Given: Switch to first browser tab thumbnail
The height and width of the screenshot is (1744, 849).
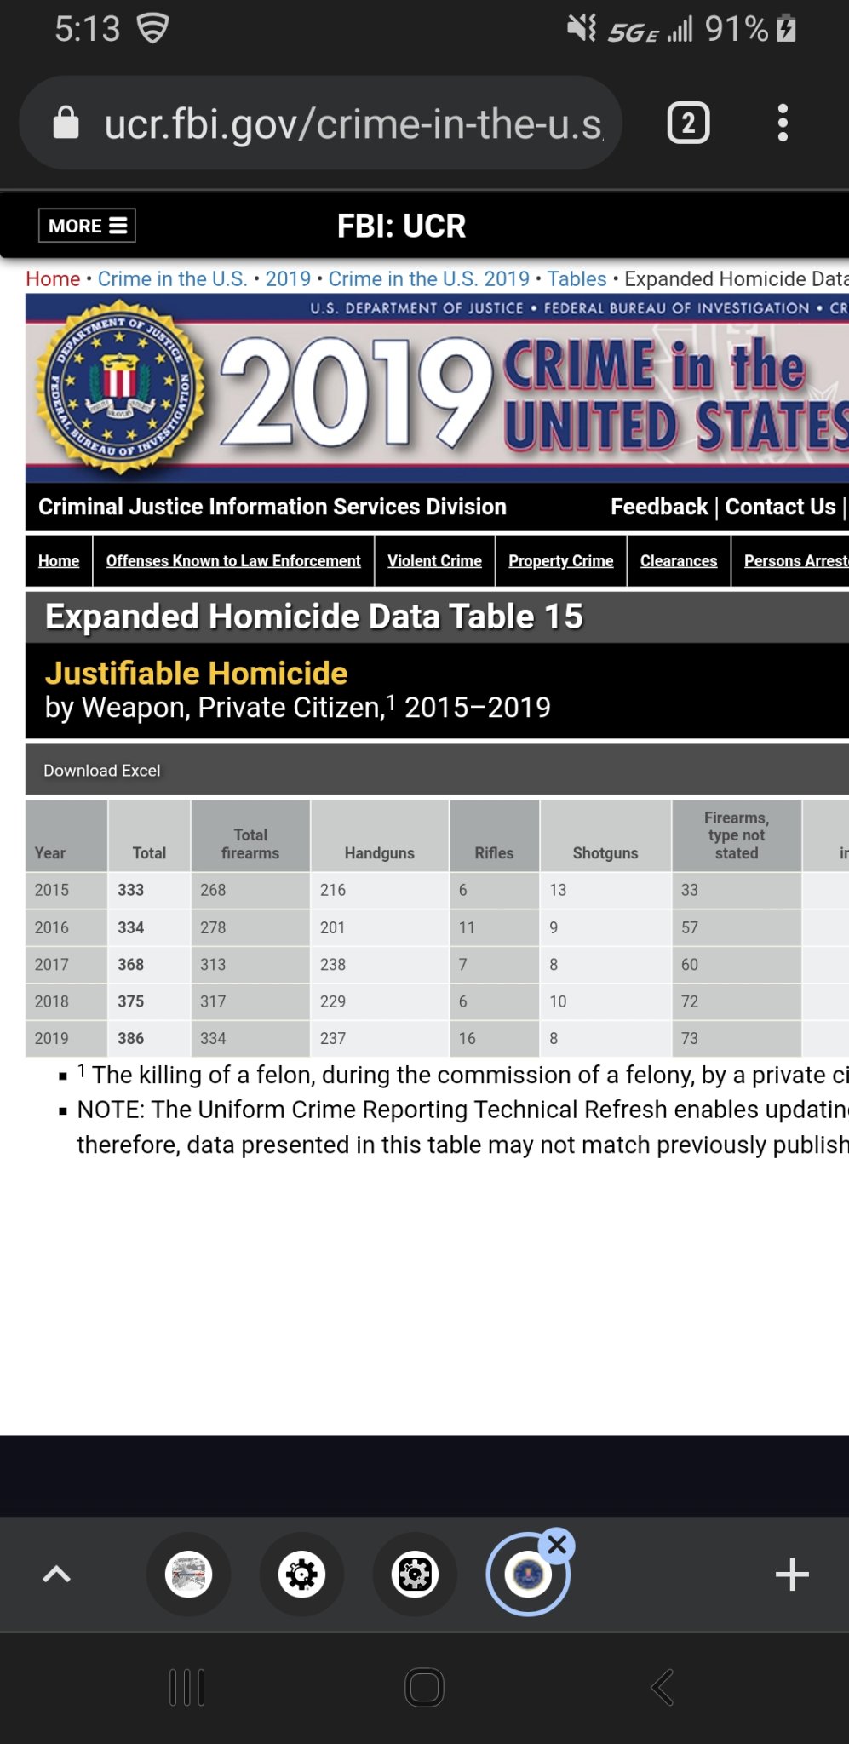Looking at the screenshot, I should pos(188,1575).
